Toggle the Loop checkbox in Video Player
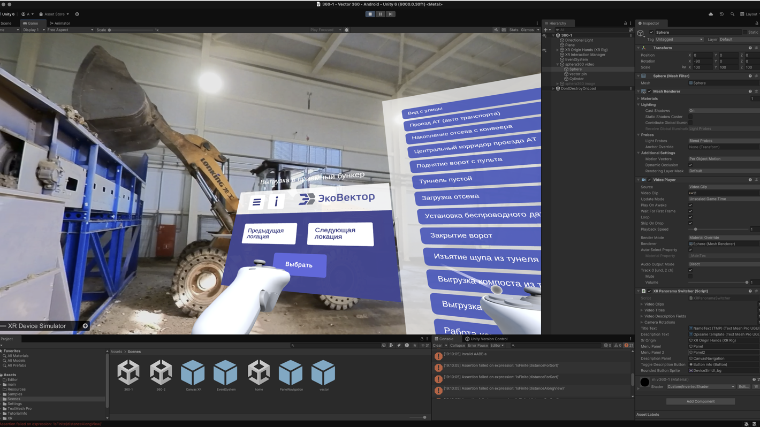The height and width of the screenshot is (427, 760). (x=690, y=217)
